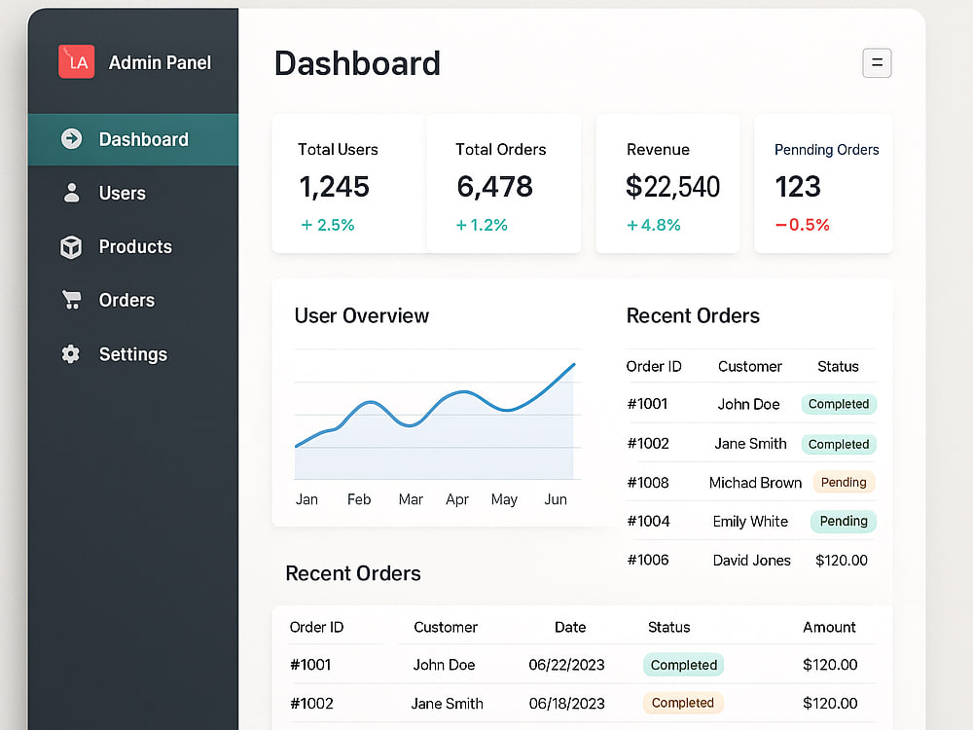Click the Completed badge for John Doe in side panel
Screen dimensions: 973x730
[x=839, y=404]
